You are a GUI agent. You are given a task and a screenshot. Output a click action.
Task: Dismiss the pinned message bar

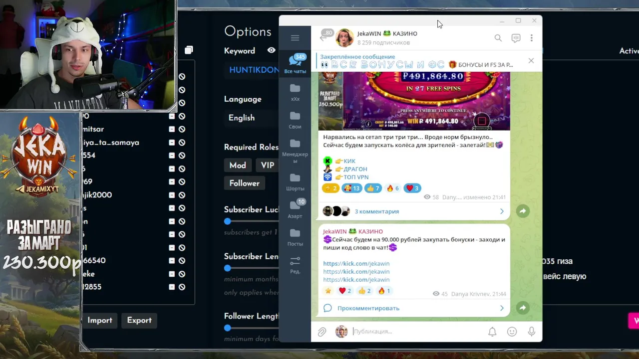(x=531, y=60)
